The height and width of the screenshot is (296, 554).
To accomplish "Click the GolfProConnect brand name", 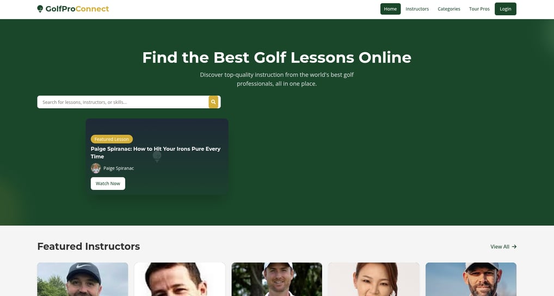I will tap(77, 9).
